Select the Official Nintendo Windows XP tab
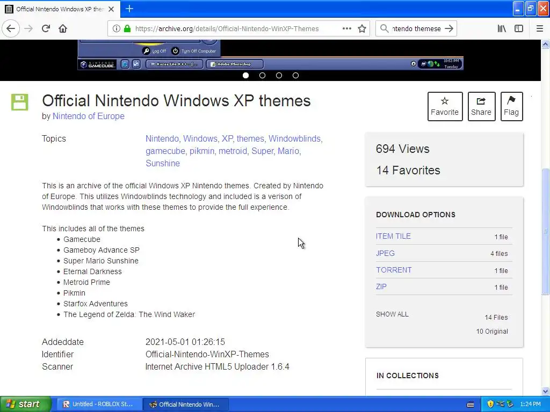 pyautogui.click(x=60, y=9)
